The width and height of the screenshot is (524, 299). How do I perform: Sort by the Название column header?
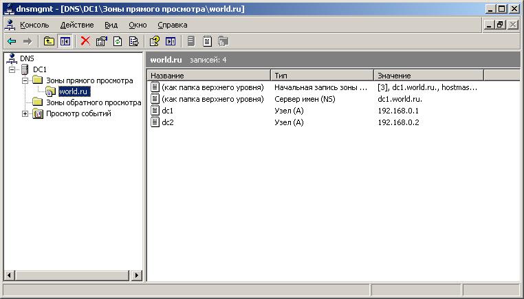[x=208, y=76]
